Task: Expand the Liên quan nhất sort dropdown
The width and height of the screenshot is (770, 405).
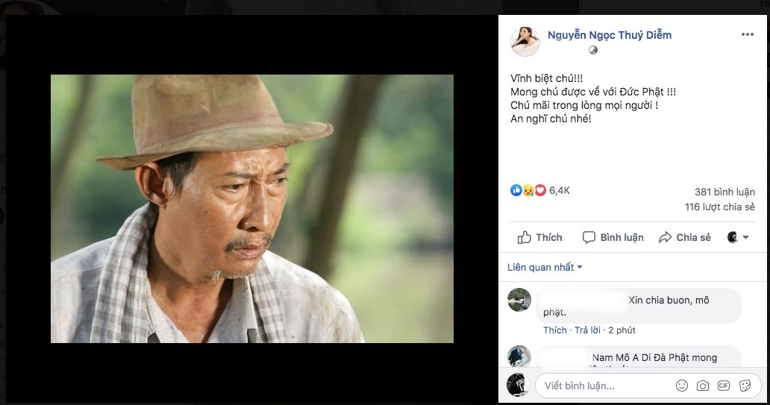Action: 545,267
